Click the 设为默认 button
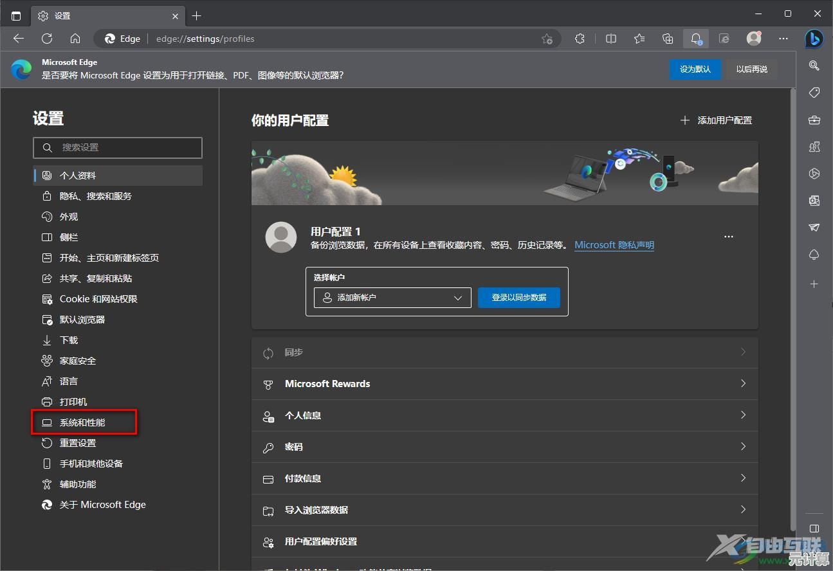The image size is (833, 571). tap(695, 69)
